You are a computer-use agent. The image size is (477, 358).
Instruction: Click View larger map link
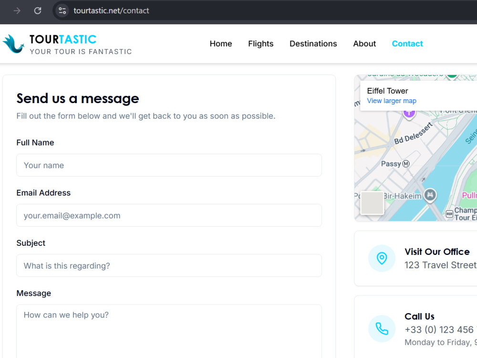pyautogui.click(x=392, y=101)
